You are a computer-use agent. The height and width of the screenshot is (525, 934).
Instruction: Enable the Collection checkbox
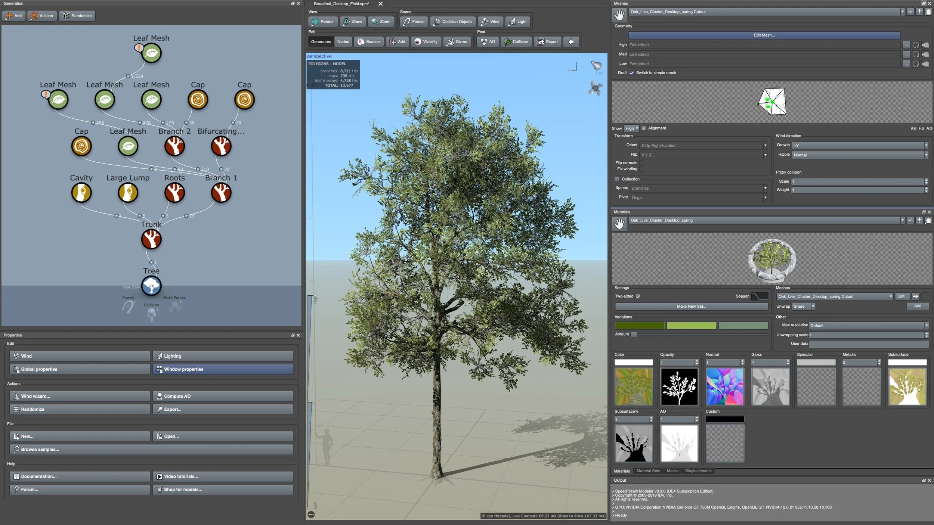pos(617,179)
